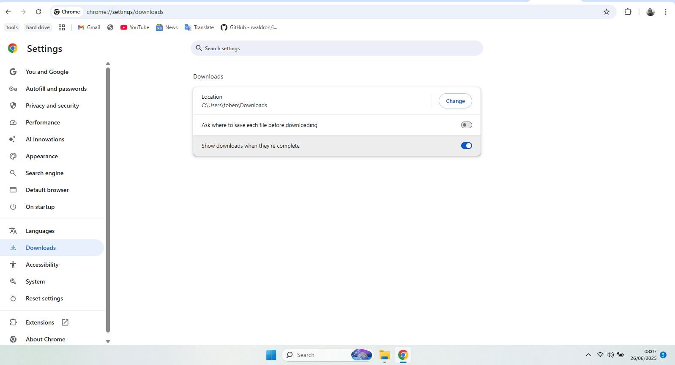Click the forward navigation arrow
This screenshot has width=675, height=365.
pyautogui.click(x=23, y=12)
